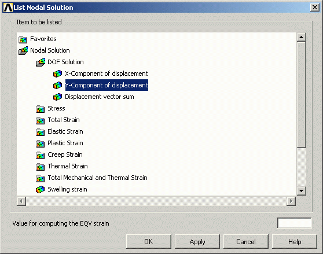Click the Apply button
Viewport: 323px width, 254px height.
(x=197, y=241)
